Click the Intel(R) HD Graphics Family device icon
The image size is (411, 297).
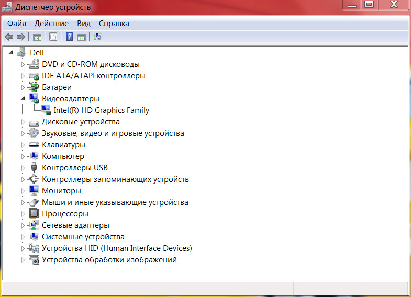47,110
